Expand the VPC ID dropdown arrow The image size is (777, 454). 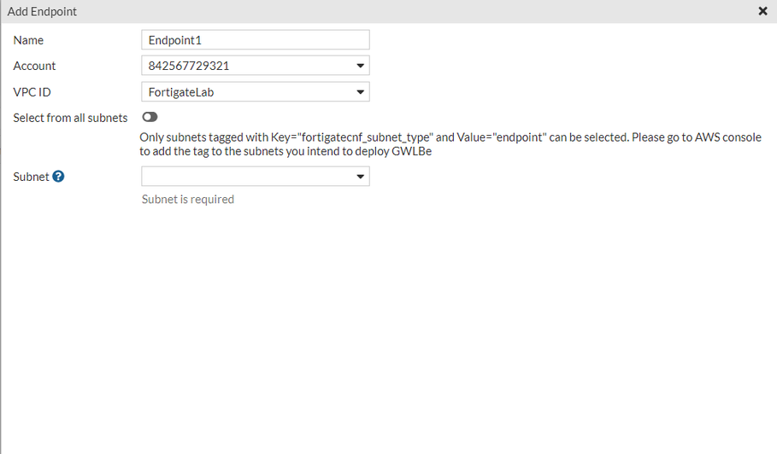point(360,91)
